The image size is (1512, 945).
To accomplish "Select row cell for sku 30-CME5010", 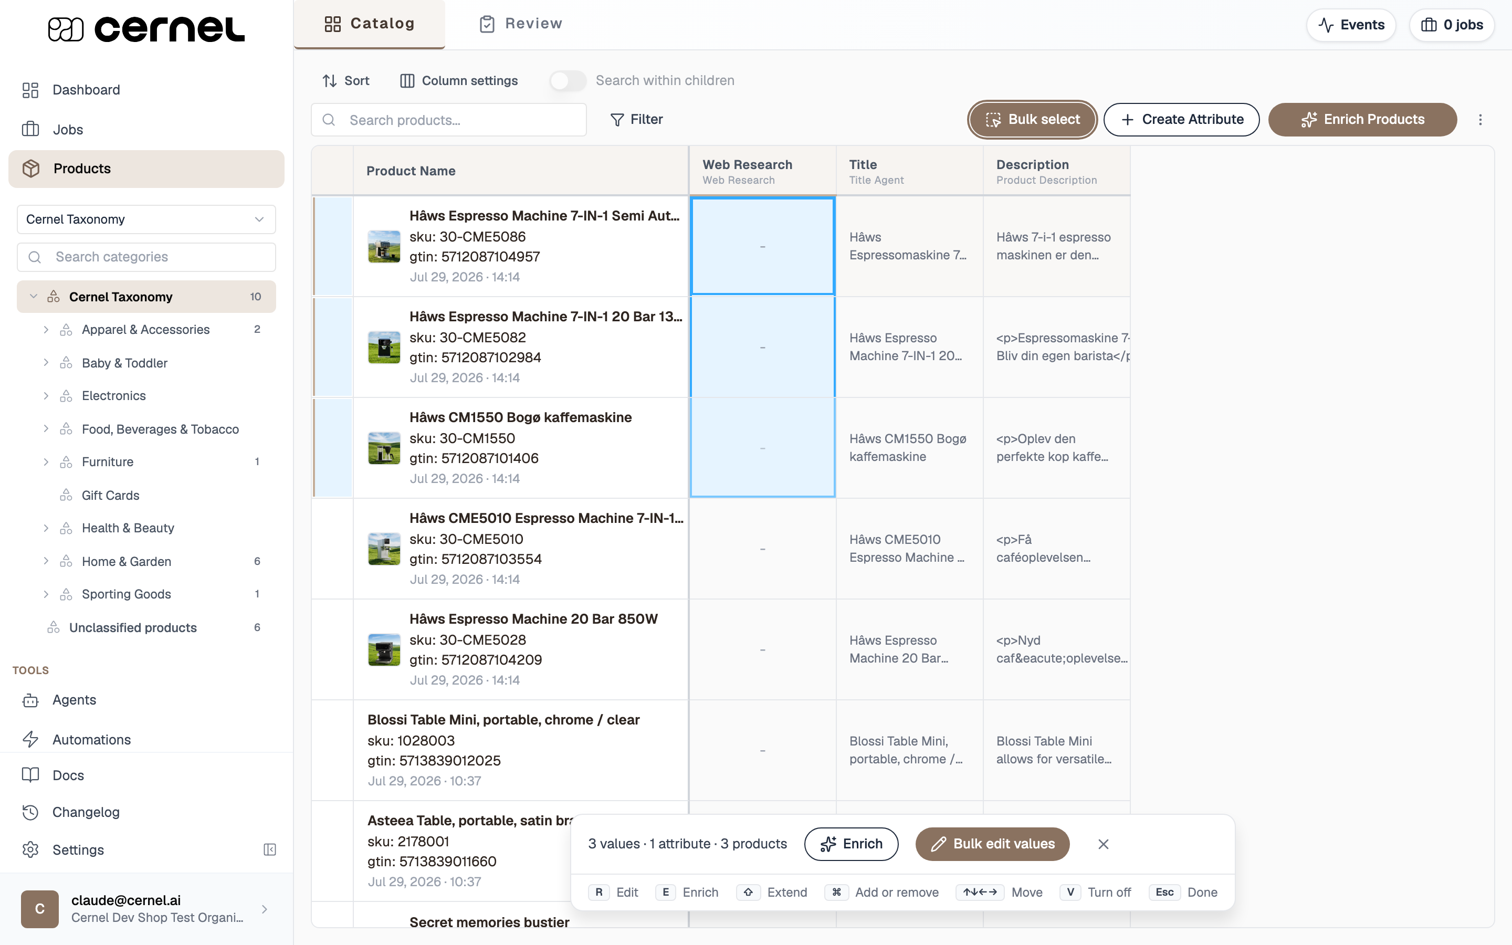I will 333,549.
